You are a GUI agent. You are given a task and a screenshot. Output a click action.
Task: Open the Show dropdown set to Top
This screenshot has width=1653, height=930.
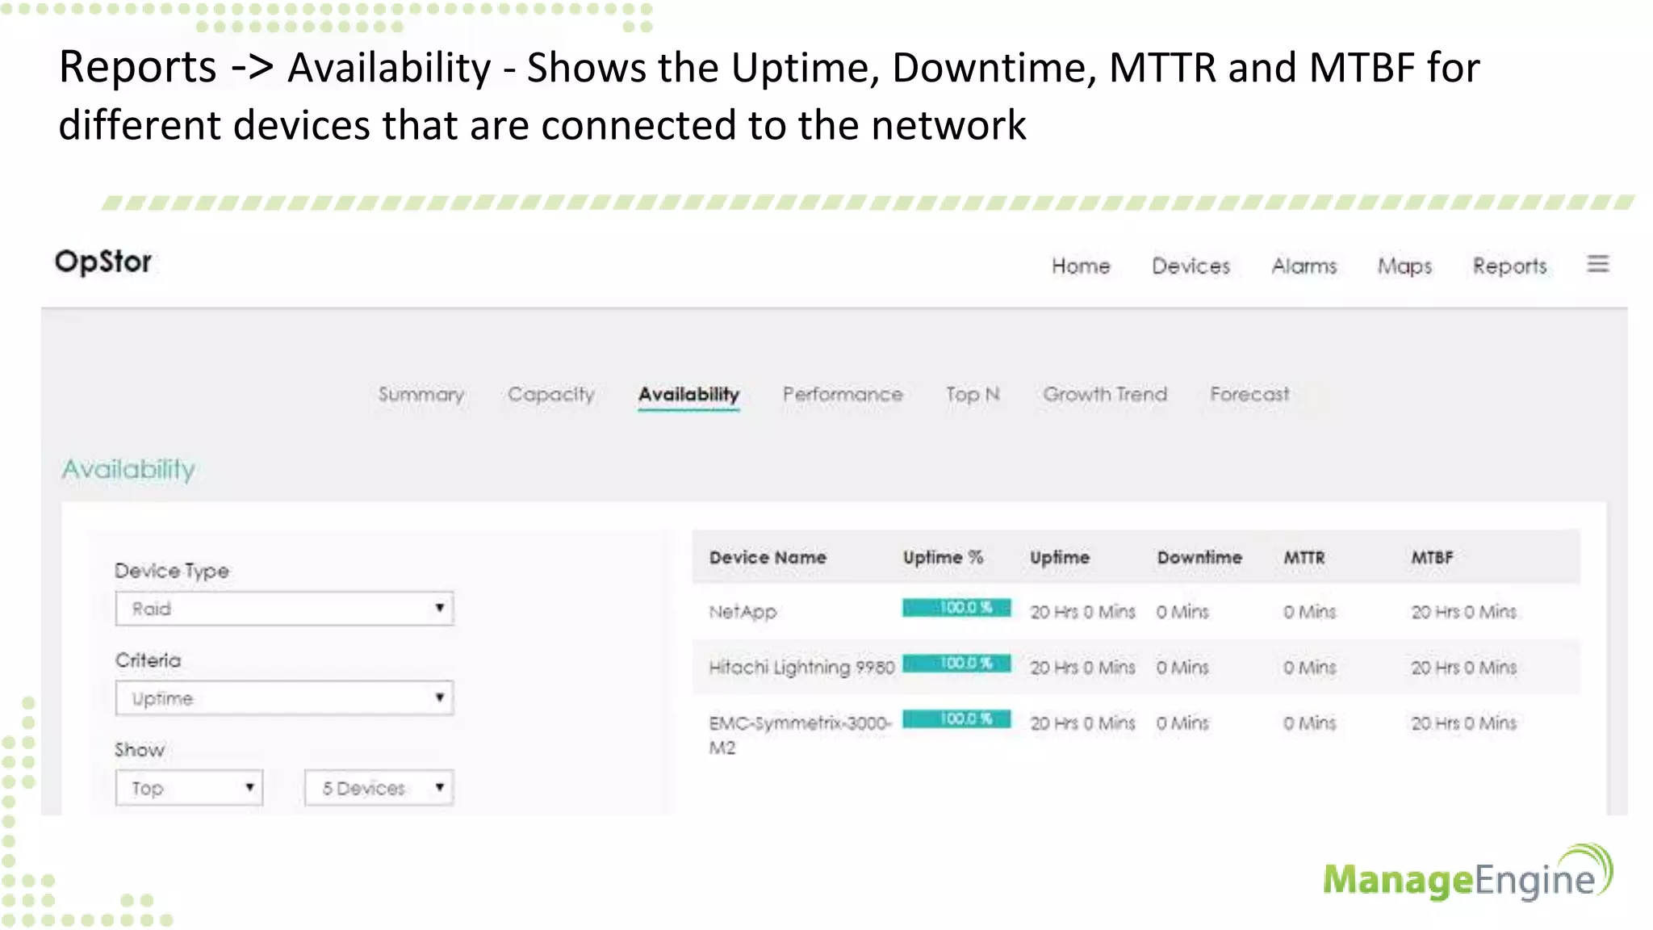pos(189,787)
